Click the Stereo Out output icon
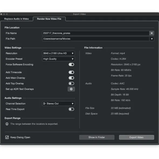 point(44,104)
